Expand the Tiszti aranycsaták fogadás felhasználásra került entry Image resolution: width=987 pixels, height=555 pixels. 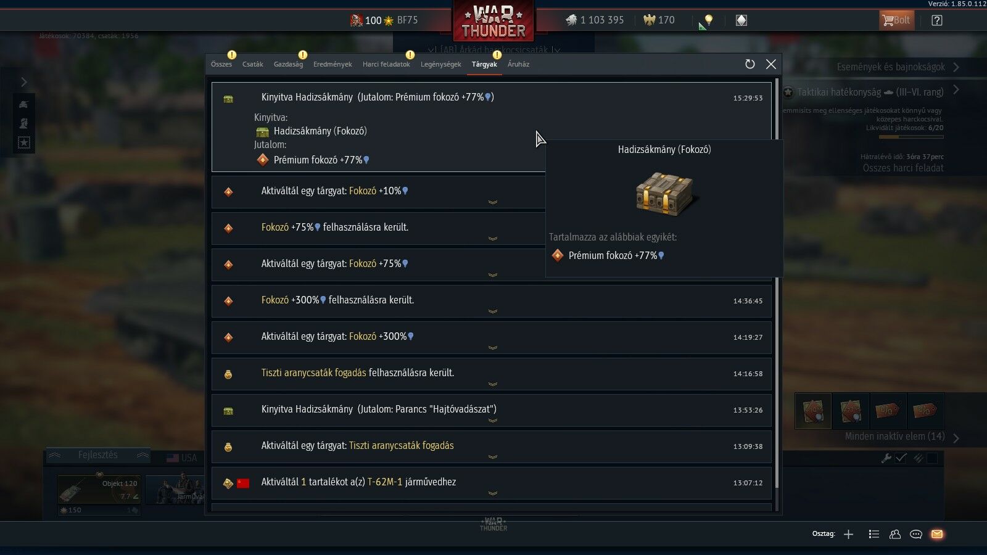pos(492,373)
